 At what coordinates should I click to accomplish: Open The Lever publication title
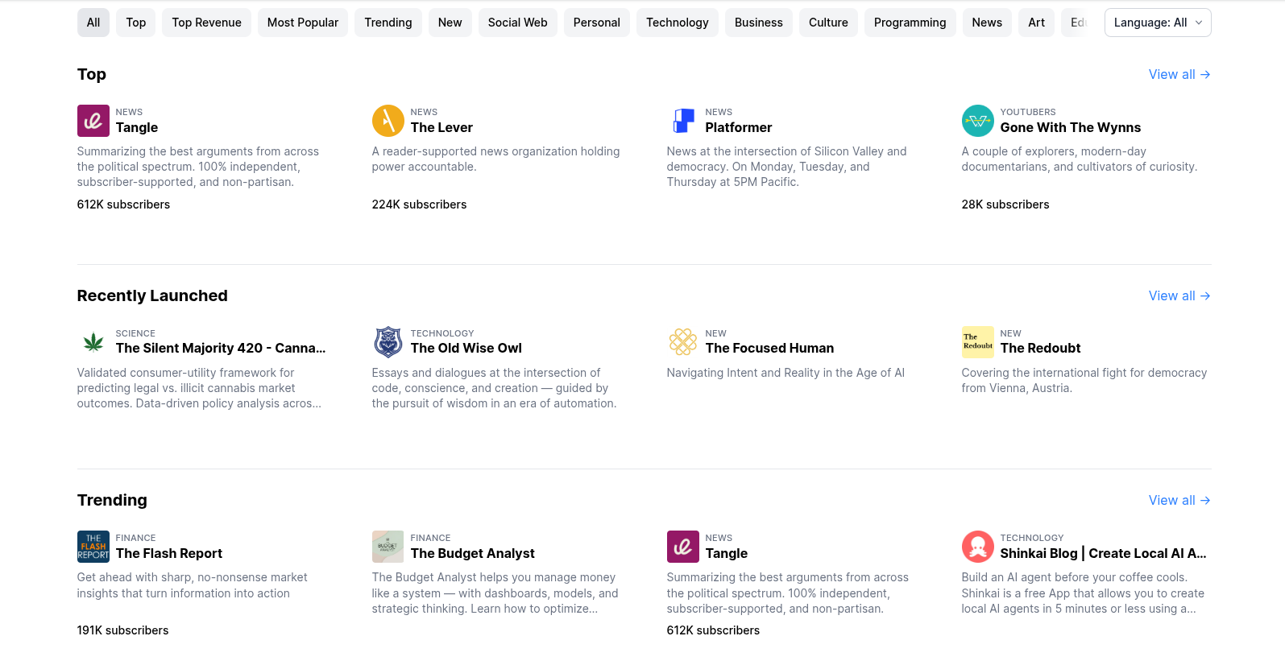coord(441,127)
